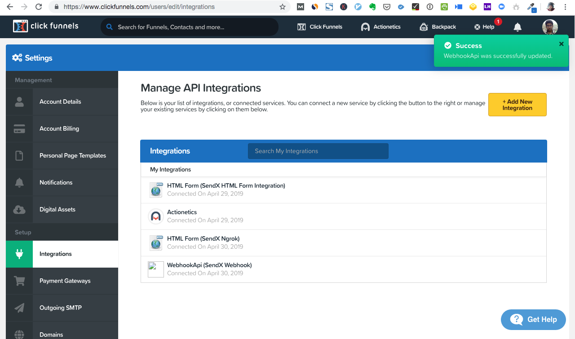Click the Manage API Integrations heading
The image size is (575, 339).
201,88
